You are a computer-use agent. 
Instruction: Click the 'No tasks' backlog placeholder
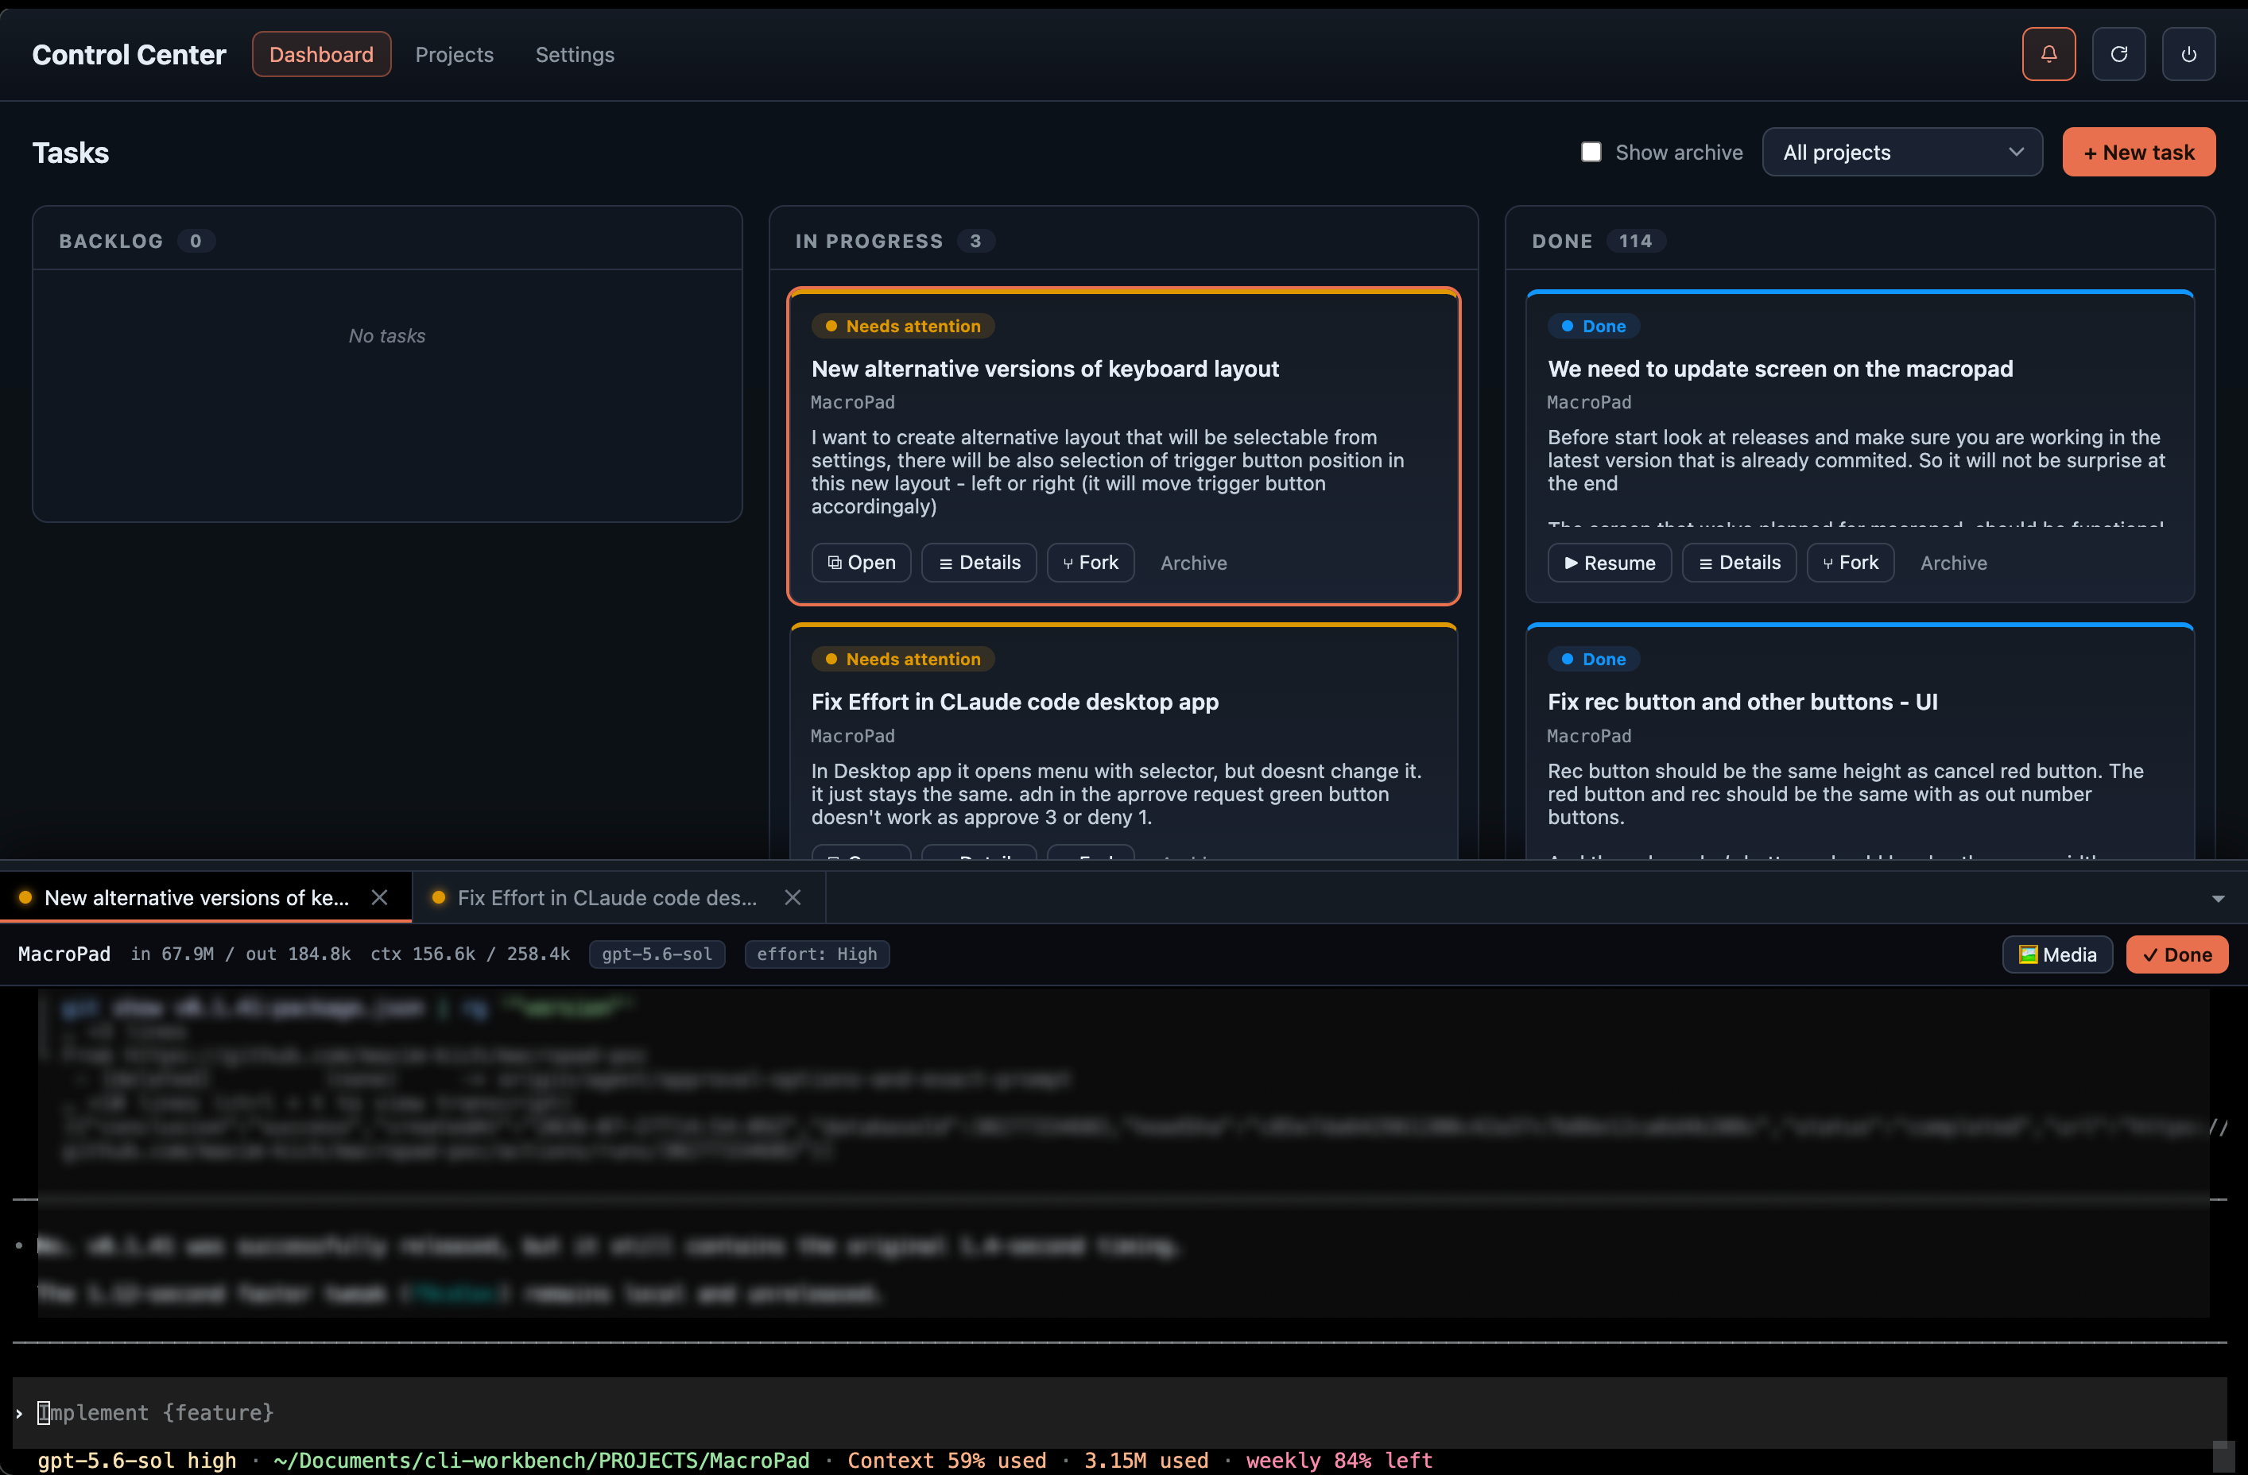387,336
